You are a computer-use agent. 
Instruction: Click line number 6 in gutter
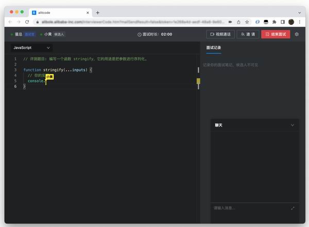(15, 86)
